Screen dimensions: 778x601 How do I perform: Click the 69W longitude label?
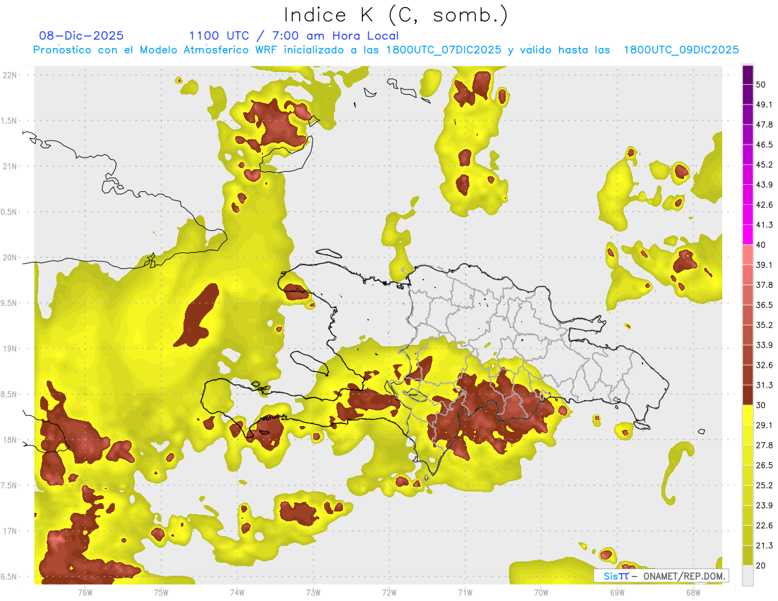(617, 592)
